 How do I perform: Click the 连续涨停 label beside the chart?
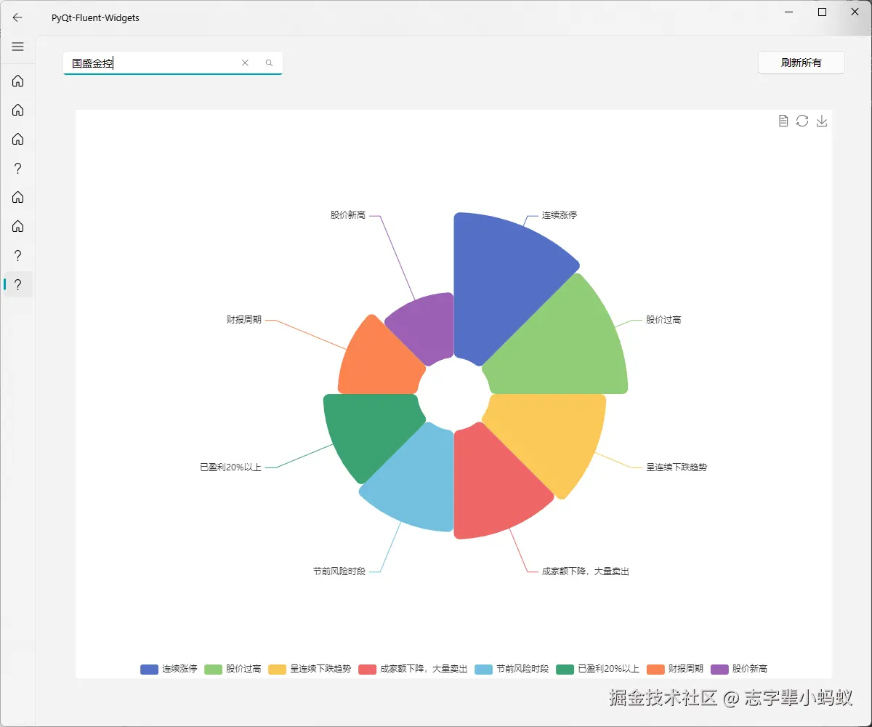point(560,215)
